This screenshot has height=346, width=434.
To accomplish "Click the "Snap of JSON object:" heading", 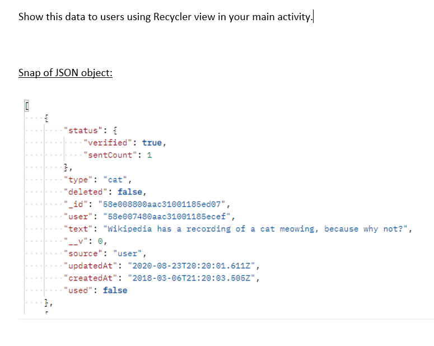I will click(66, 73).
